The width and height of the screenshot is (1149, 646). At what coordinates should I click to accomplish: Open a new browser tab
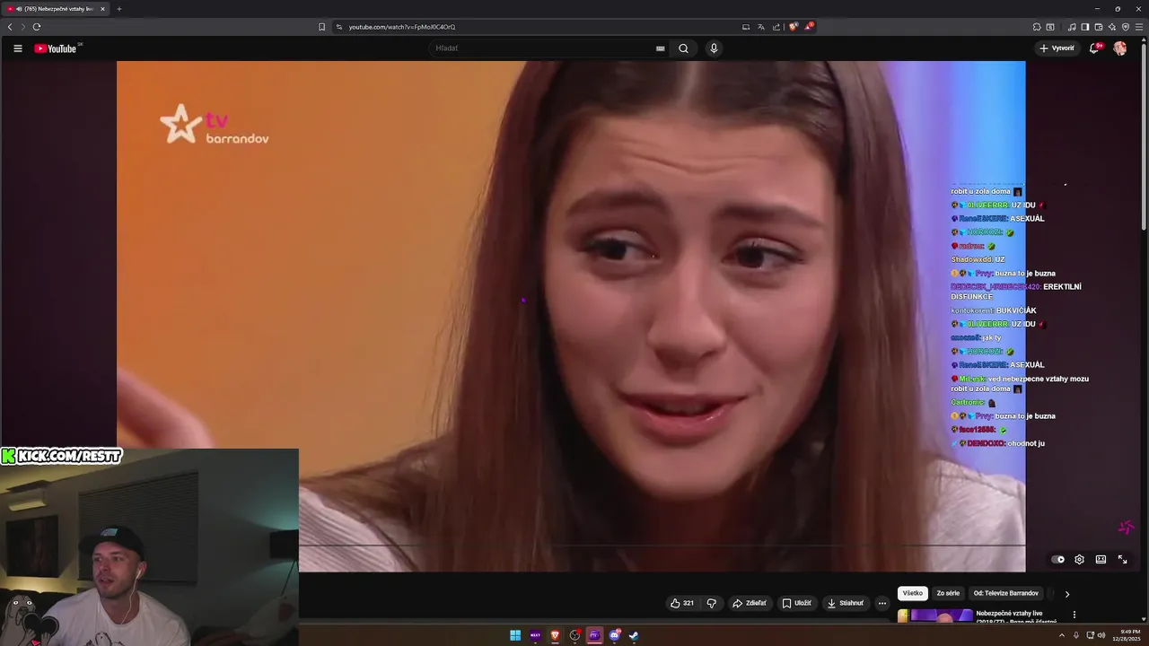pyautogui.click(x=118, y=9)
